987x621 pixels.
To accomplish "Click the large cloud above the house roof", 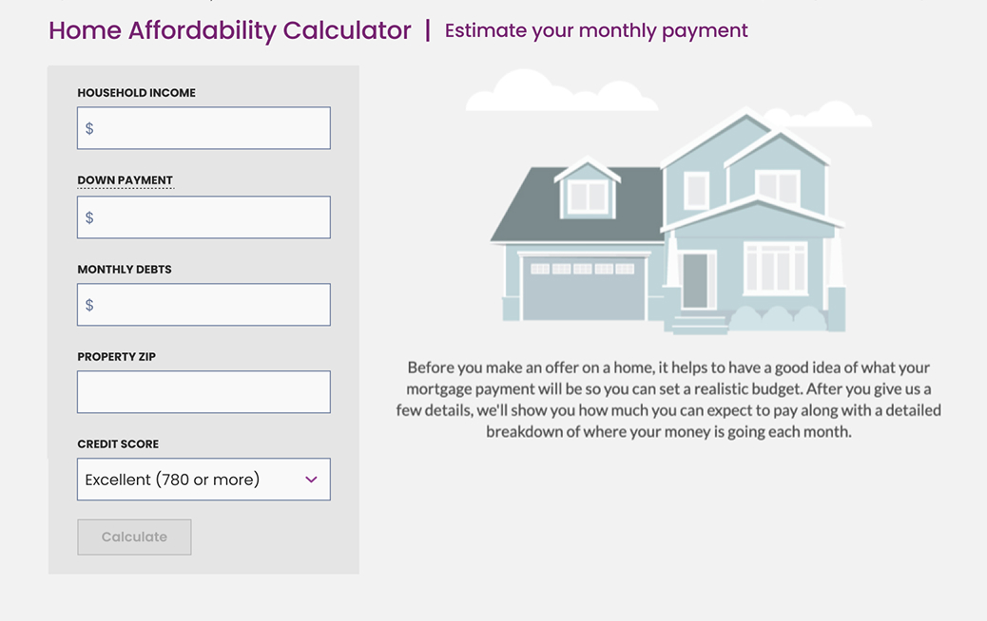I will (x=561, y=93).
